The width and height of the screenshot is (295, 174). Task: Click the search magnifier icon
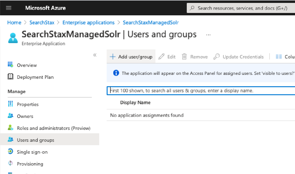[192, 8]
